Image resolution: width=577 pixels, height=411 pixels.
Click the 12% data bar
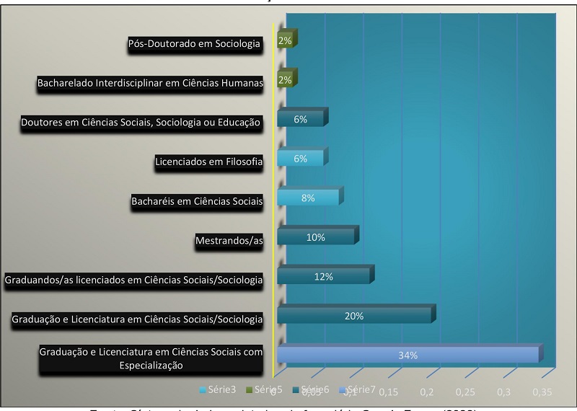323,277
